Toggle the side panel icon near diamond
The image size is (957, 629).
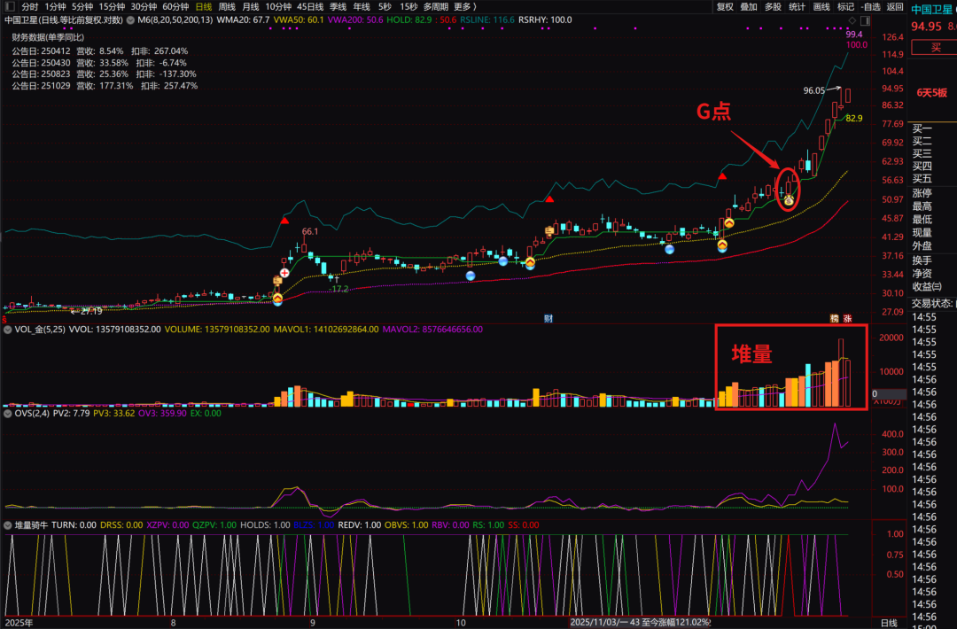coord(865,20)
